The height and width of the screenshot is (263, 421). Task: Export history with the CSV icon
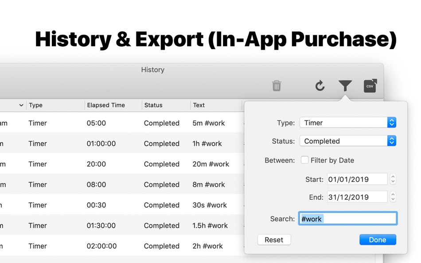click(x=370, y=86)
